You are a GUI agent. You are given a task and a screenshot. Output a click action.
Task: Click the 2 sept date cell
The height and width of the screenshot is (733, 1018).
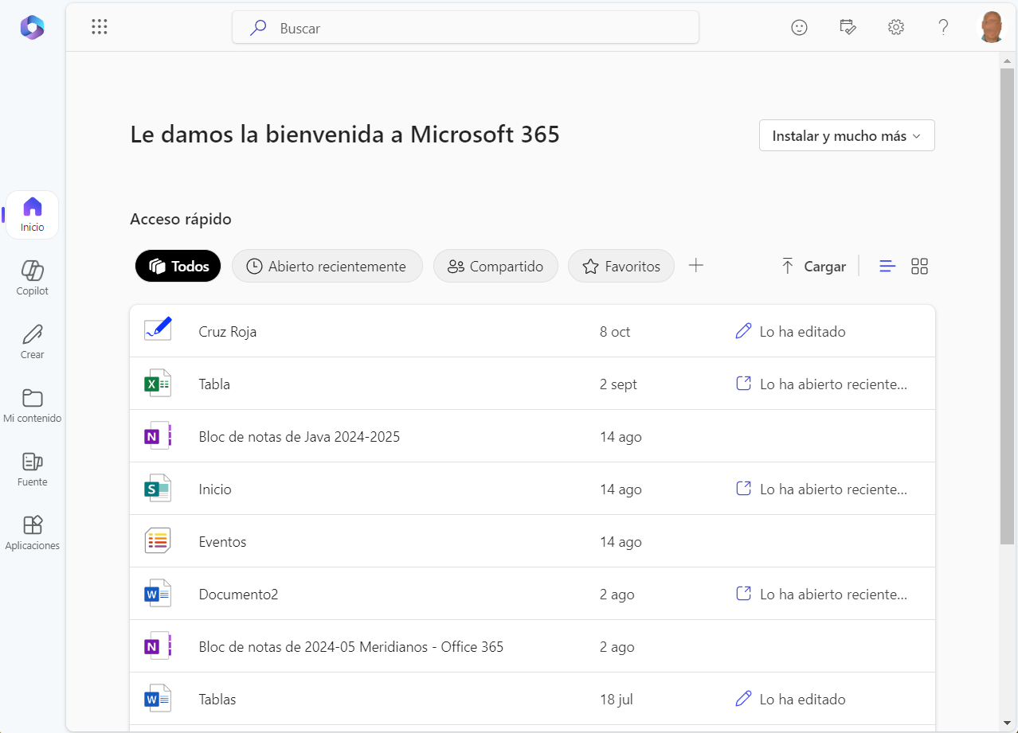(619, 384)
